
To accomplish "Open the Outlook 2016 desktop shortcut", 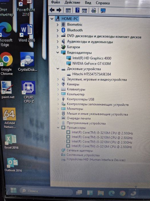I will [x=13, y=165].
